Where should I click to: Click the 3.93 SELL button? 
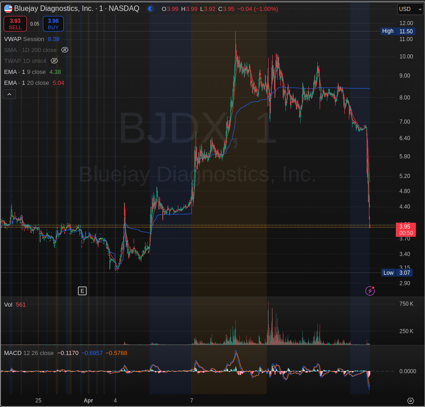point(15,24)
